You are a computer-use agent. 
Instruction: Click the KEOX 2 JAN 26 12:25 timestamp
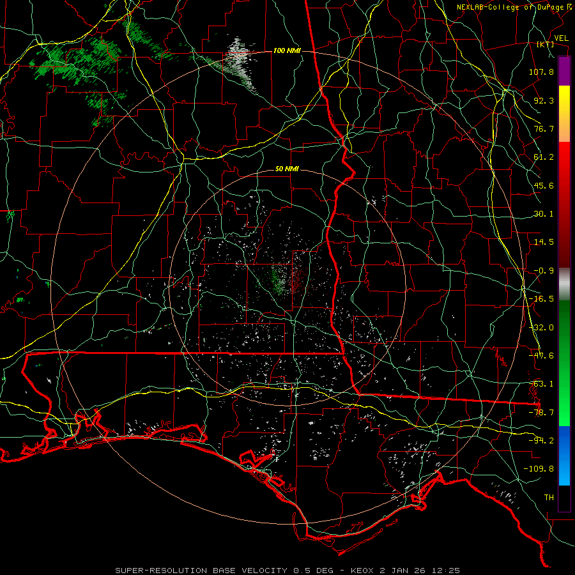point(405,571)
